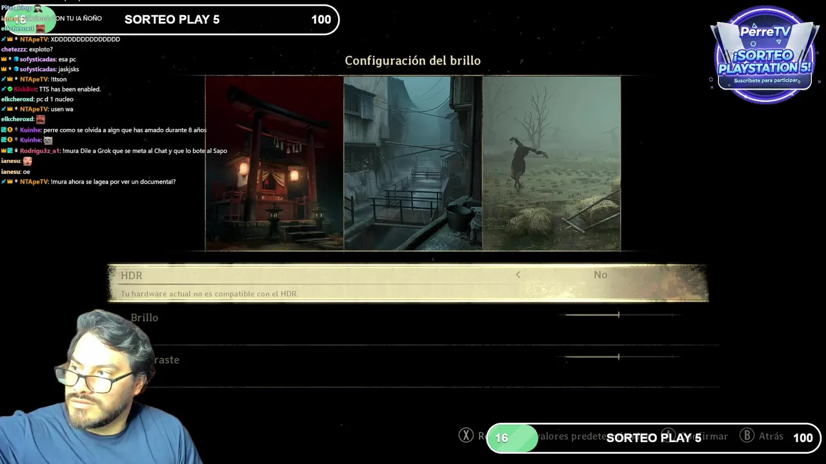Click the chetezzz username in chat
Viewport: 826px width, 464px height.
14,49
